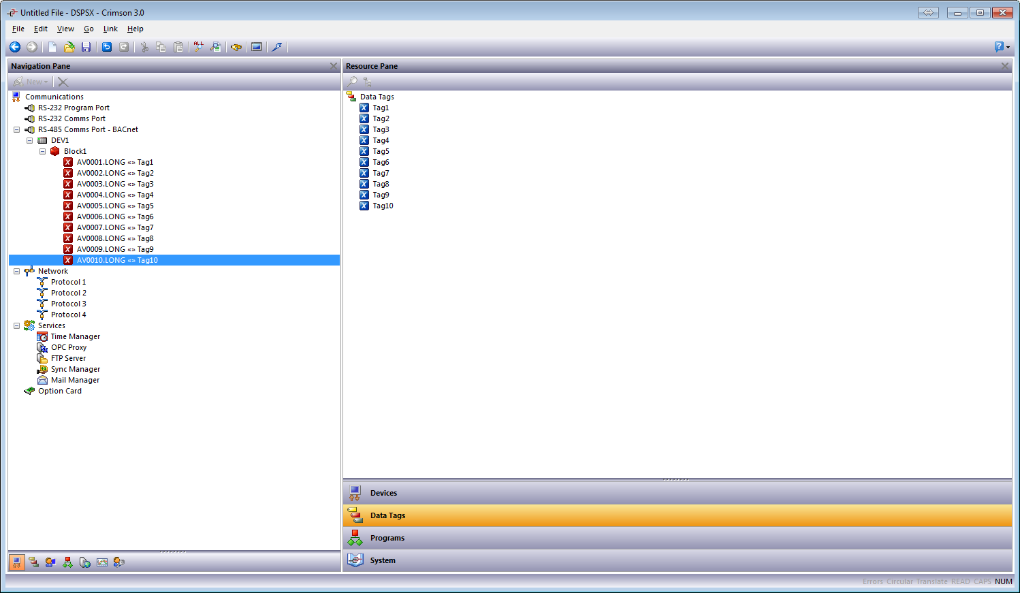Screen dimensions: 1020x593
Task: Click the Resource Pane search magnifier icon
Action: pos(352,82)
